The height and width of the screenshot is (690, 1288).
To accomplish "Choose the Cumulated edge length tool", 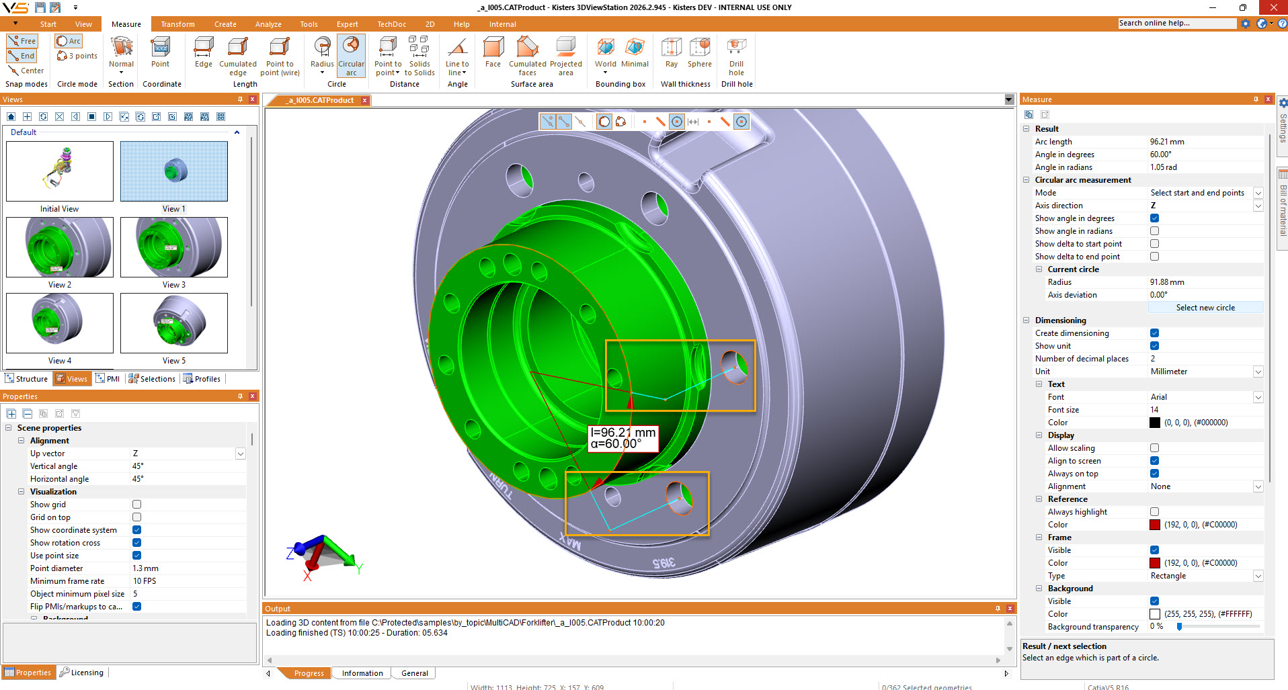I will 238,56.
